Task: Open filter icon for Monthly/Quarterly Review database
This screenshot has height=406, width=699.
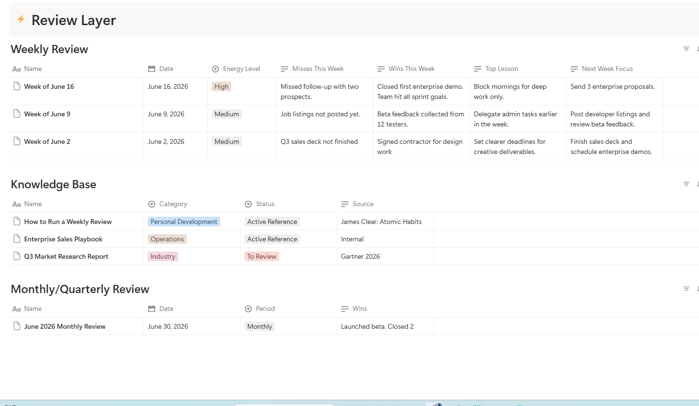Action: pyautogui.click(x=686, y=289)
